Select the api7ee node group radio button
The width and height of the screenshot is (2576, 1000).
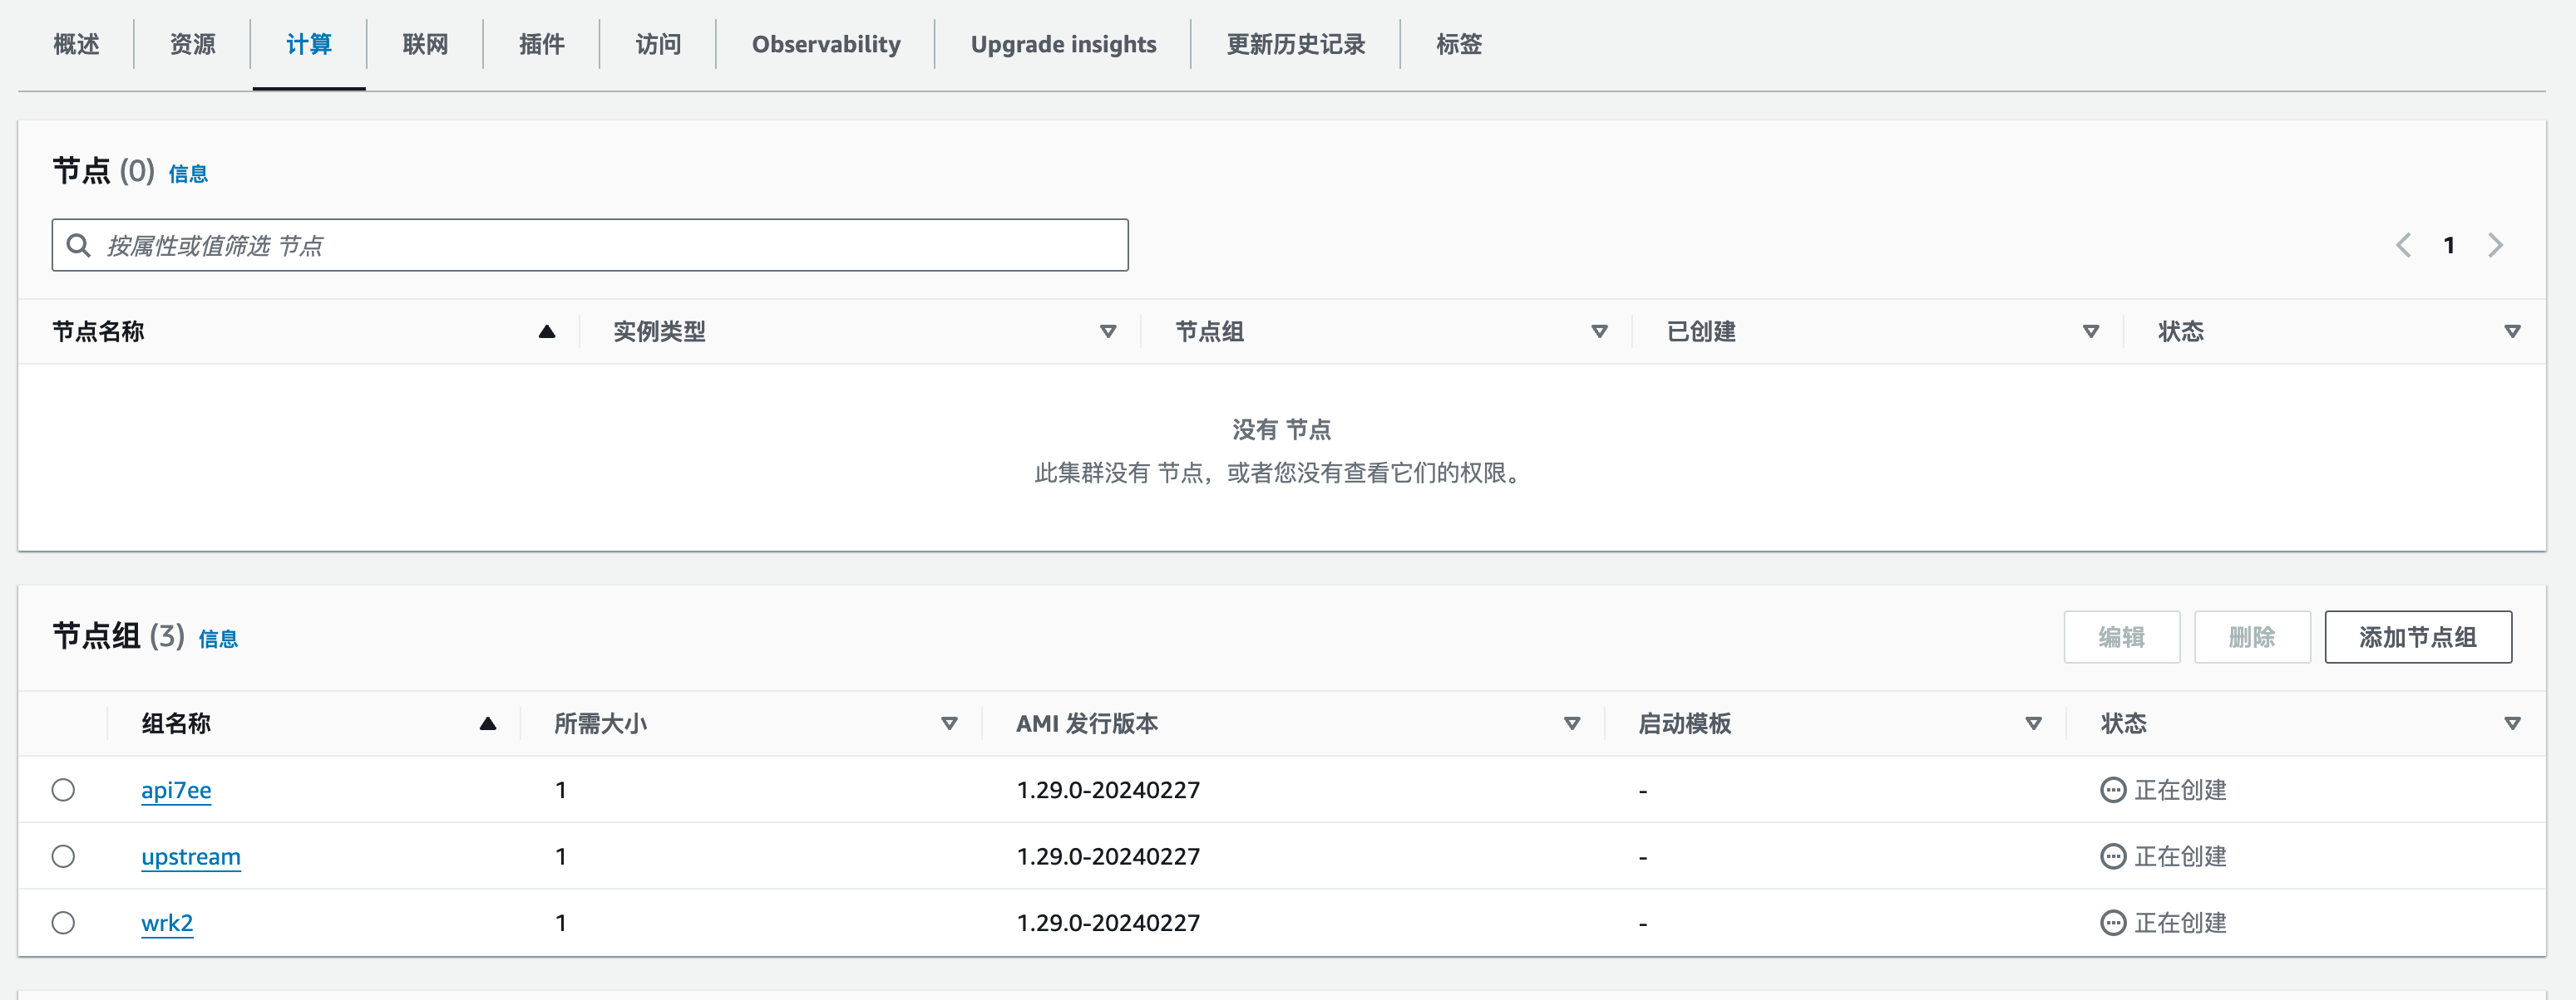[x=63, y=790]
